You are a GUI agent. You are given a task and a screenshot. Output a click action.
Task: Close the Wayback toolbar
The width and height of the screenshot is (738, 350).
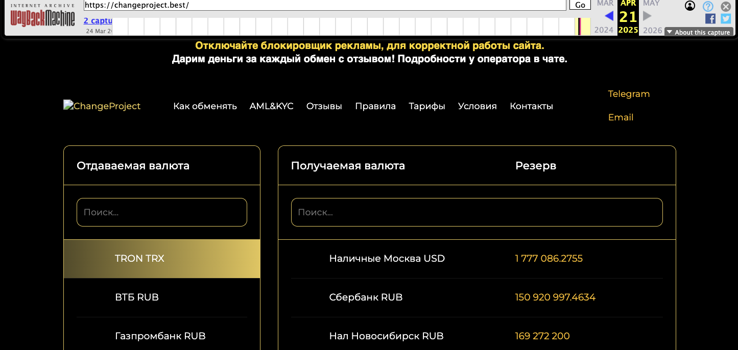pyautogui.click(x=726, y=7)
